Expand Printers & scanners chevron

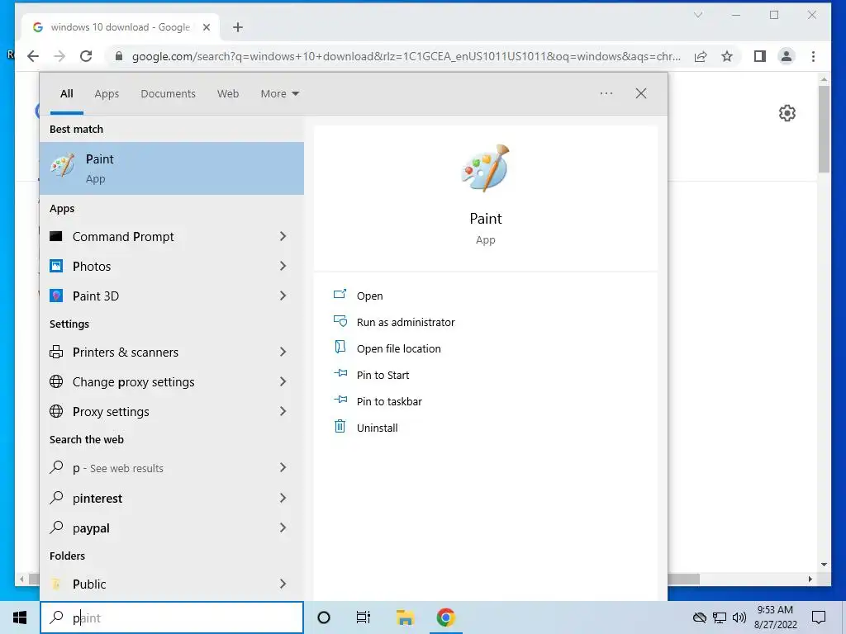click(283, 352)
